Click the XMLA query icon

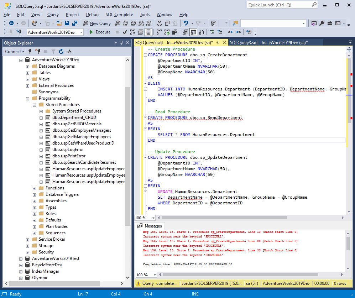tap(141, 23)
